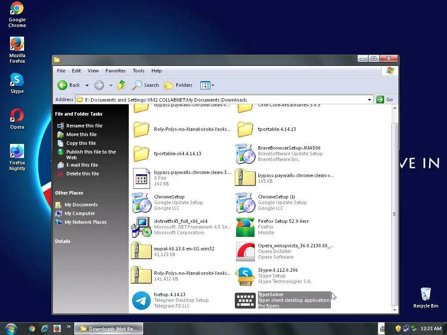
Task: Click scrollbar down arrow
Action: coord(395,310)
